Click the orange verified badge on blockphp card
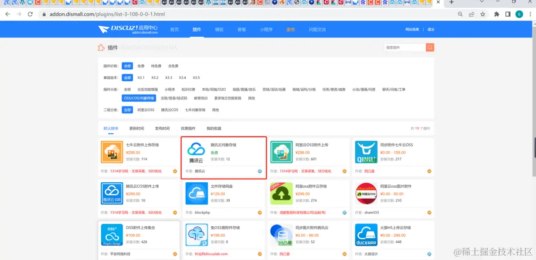This screenshot has width=536, height=260. click(x=260, y=212)
